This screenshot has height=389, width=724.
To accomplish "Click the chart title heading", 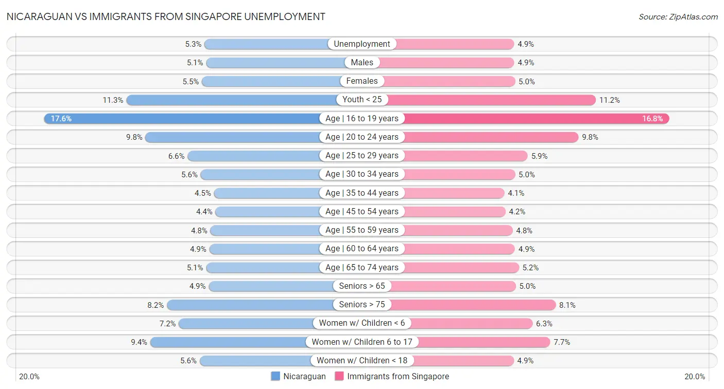I will [166, 16].
